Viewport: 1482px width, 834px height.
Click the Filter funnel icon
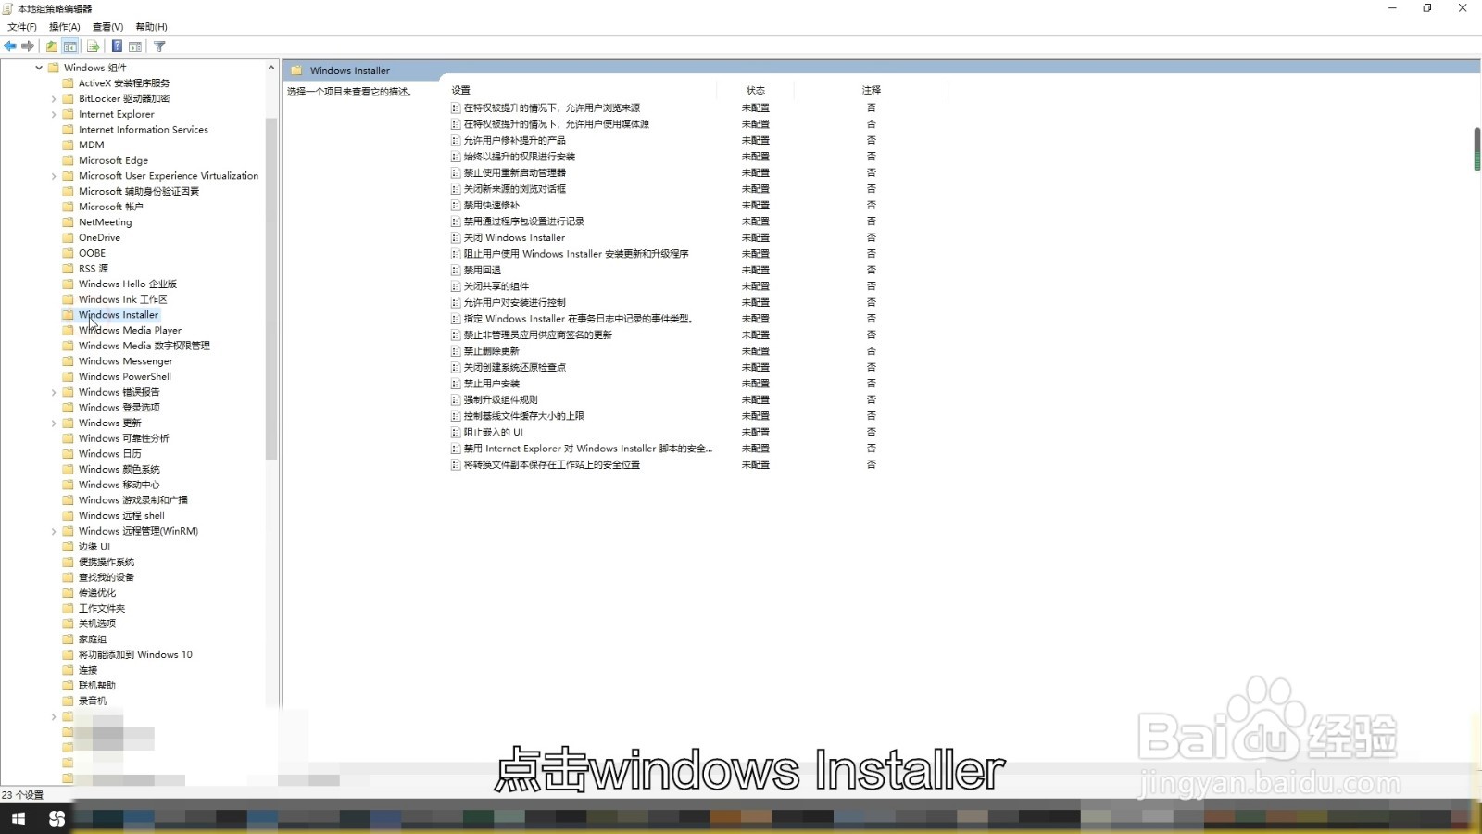coord(159,46)
